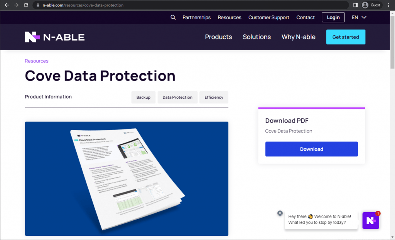The height and width of the screenshot is (240, 395).
Task: Open the Solutions menu
Action: (257, 37)
